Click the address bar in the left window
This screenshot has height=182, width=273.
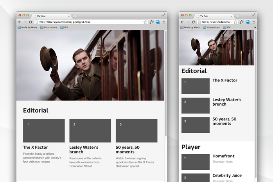coord(91,22)
